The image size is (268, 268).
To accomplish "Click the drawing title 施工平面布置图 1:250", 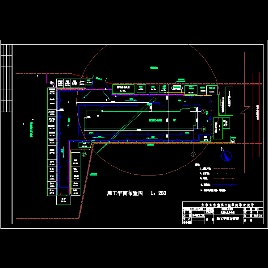I will coord(136,193).
